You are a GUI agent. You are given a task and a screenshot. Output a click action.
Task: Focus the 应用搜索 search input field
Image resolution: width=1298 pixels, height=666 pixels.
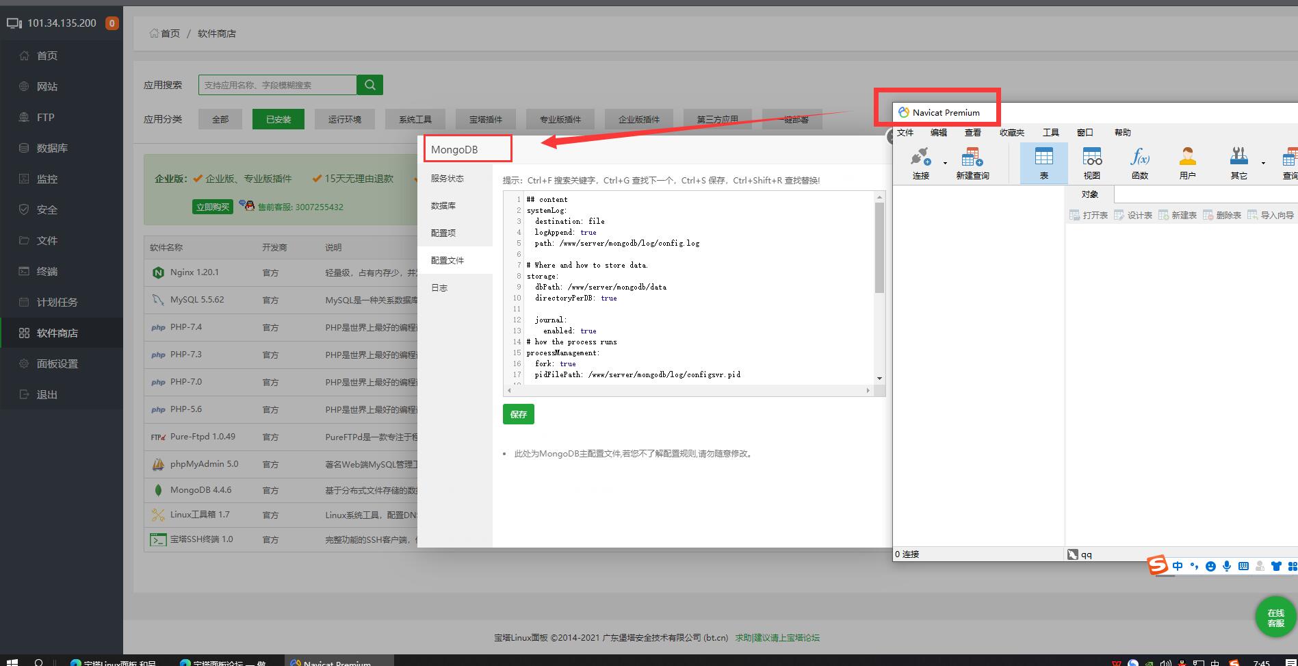pyautogui.click(x=277, y=85)
